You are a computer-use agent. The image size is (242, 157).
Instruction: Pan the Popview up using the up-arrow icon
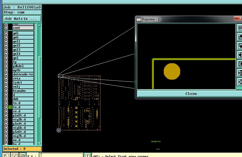[x=240, y=37]
